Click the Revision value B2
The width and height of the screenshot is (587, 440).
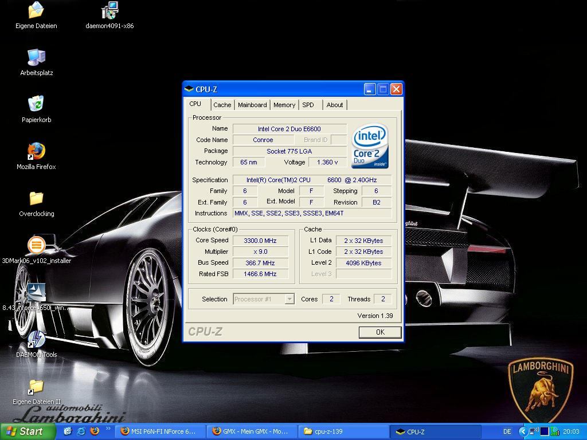tap(376, 202)
